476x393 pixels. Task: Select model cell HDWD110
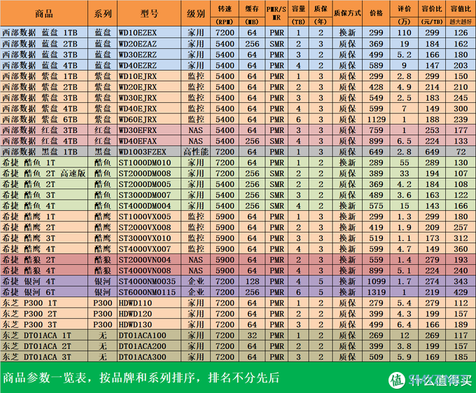[x=149, y=303]
